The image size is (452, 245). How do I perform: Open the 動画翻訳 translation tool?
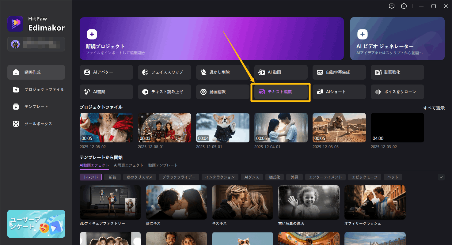222,92
